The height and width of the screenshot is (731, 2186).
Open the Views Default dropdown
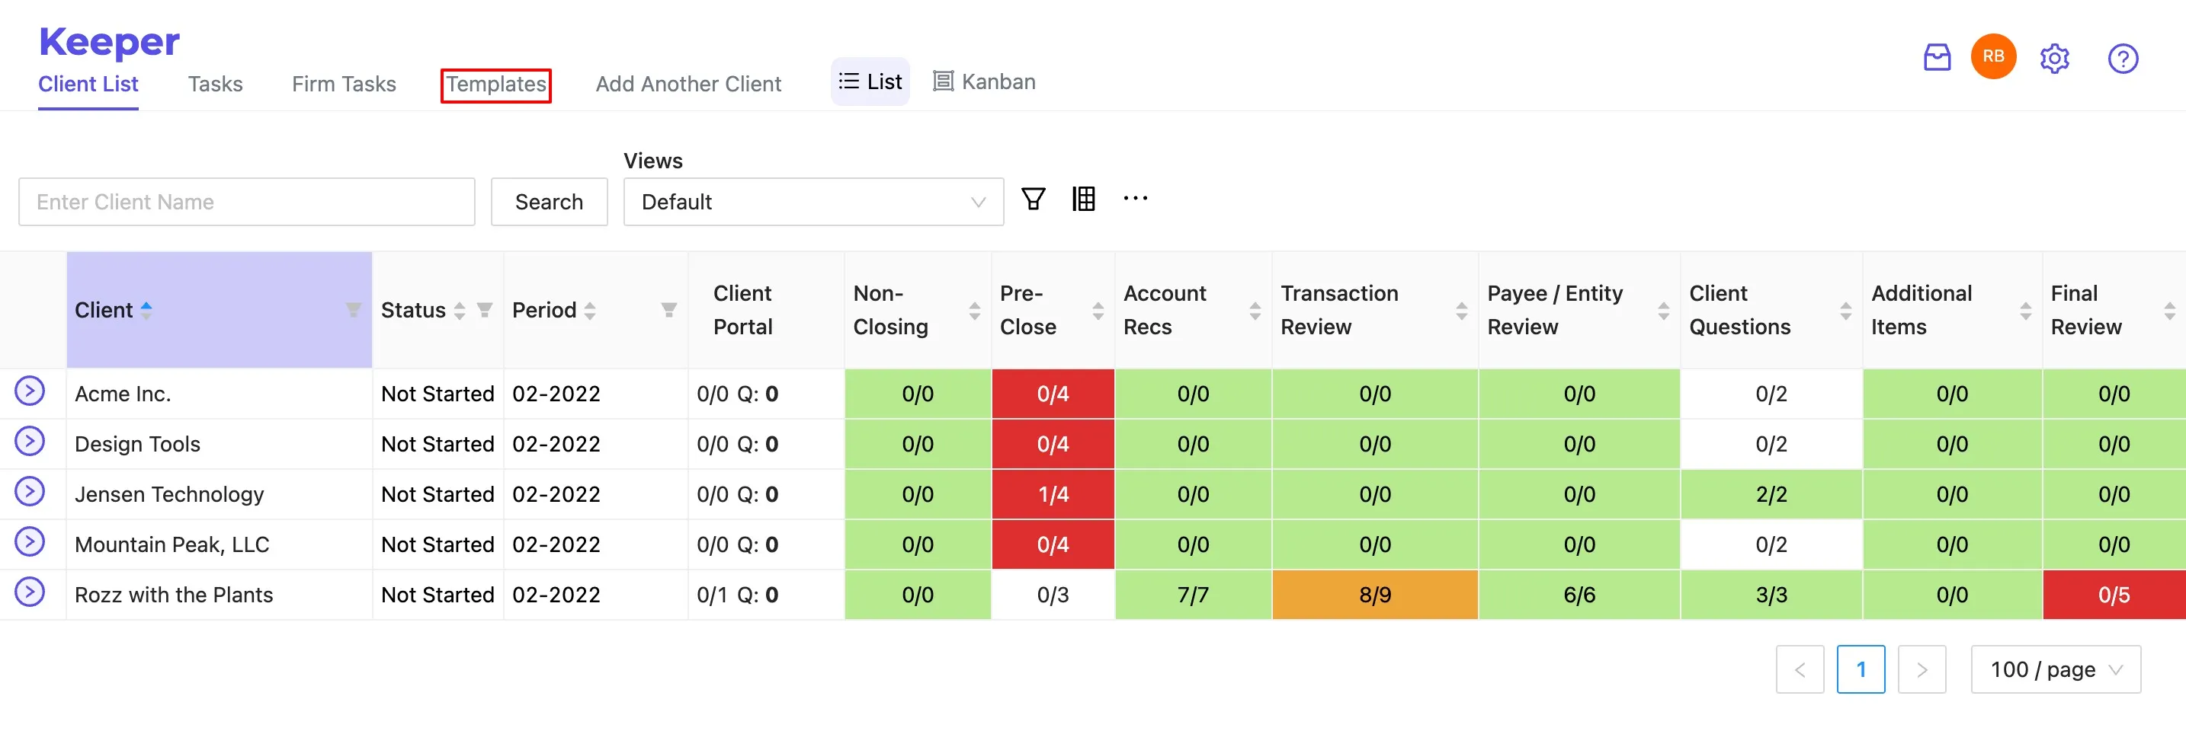[x=813, y=202]
